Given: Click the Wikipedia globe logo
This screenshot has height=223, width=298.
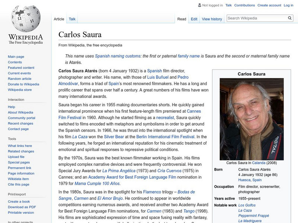Looking at the screenshot, I should (x=26, y=19).
